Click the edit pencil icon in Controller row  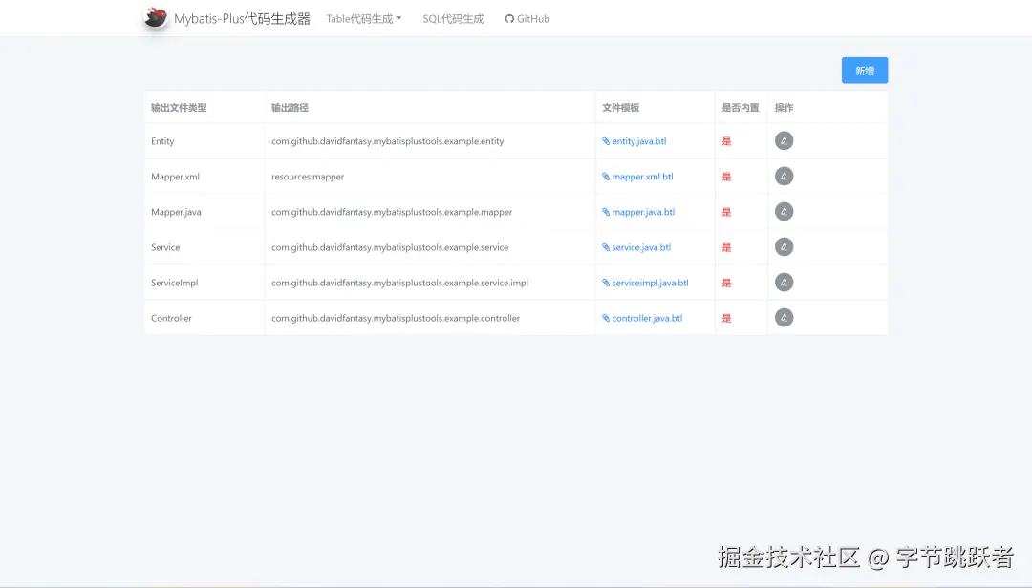[784, 317]
